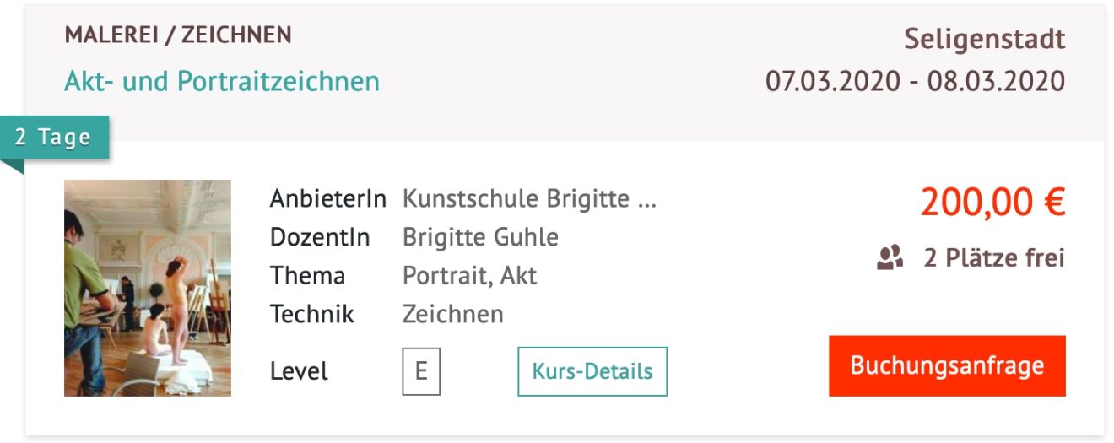Click the Malerei / Zeichnen category heading

pos(178,35)
